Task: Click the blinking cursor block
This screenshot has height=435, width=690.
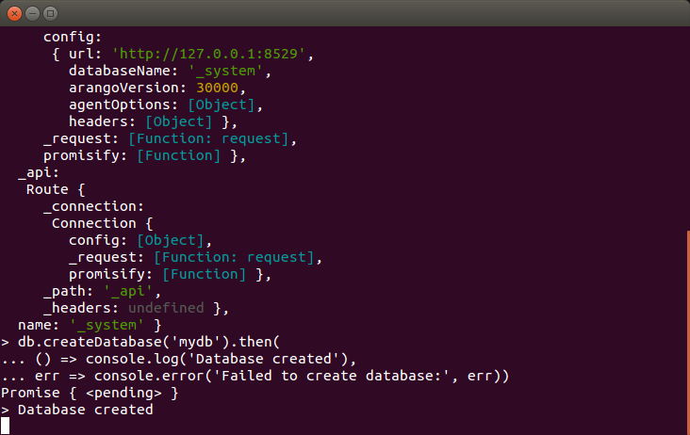Action: (x=5, y=426)
